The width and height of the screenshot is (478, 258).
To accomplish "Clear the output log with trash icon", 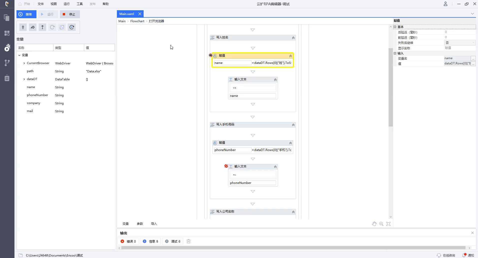I will pyautogui.click(x=189, y=241).
